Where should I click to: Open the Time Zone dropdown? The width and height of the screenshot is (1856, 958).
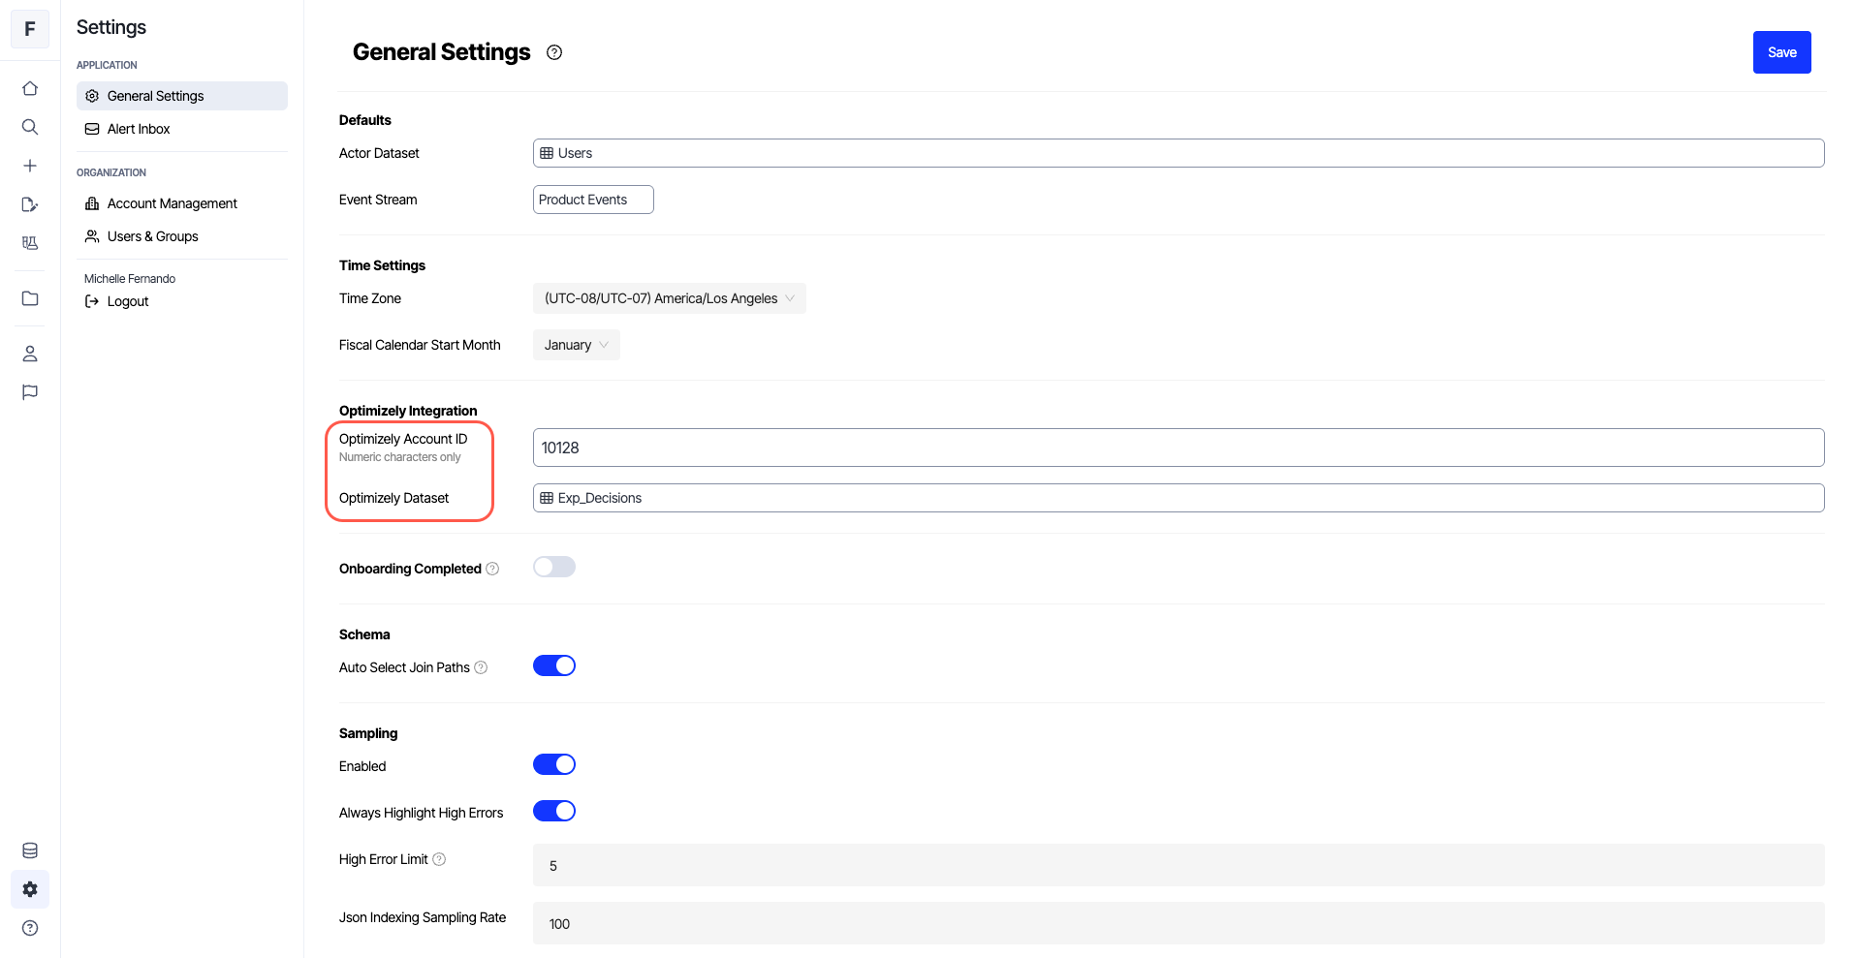(x=669, y=298)
